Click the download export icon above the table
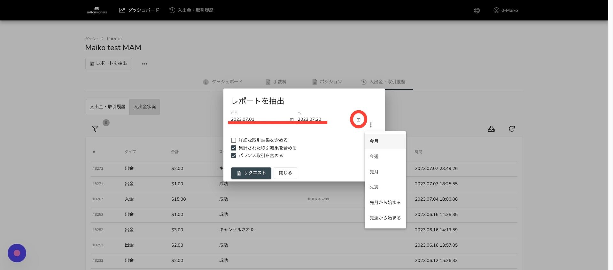This screenshot has height=270, width=613. coord(491,129)
